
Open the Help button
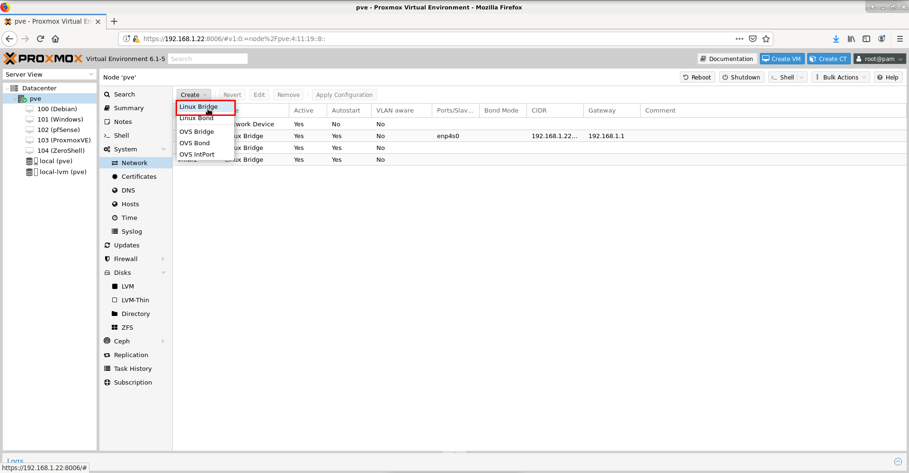point(888,78)
